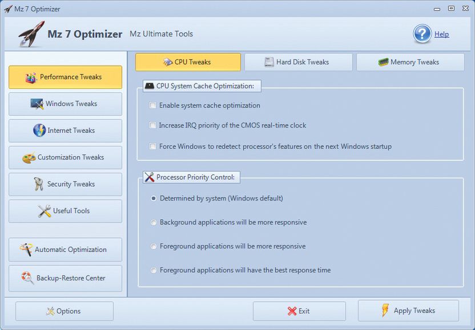475x330 pixels.
Task: Click the Exit button
Action: (x=299, y=311)
